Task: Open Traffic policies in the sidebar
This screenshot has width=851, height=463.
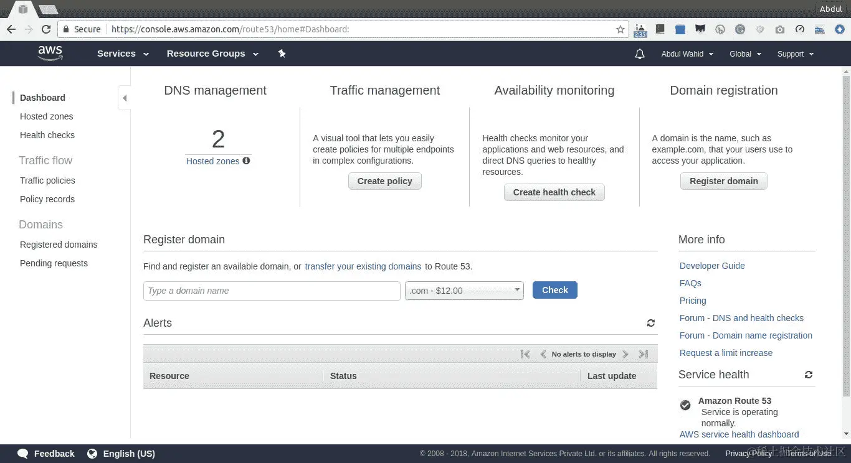Action: (x=47, y=180)
